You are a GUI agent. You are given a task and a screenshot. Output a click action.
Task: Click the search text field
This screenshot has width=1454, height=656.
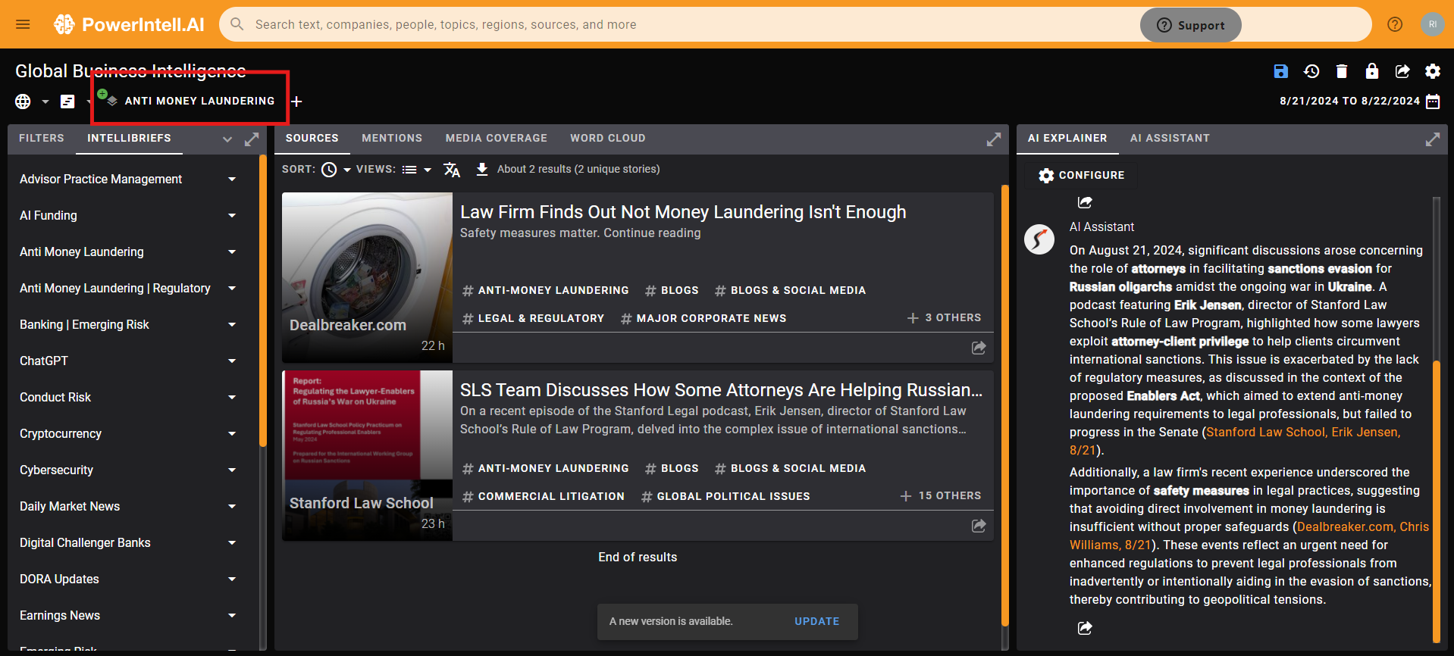[682, 25]
